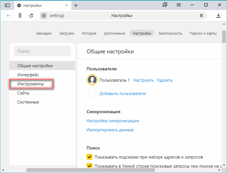Click the scroll left arrow
Image resolution: width=227 pixels, height=173 pixels.
coord(3,170)
